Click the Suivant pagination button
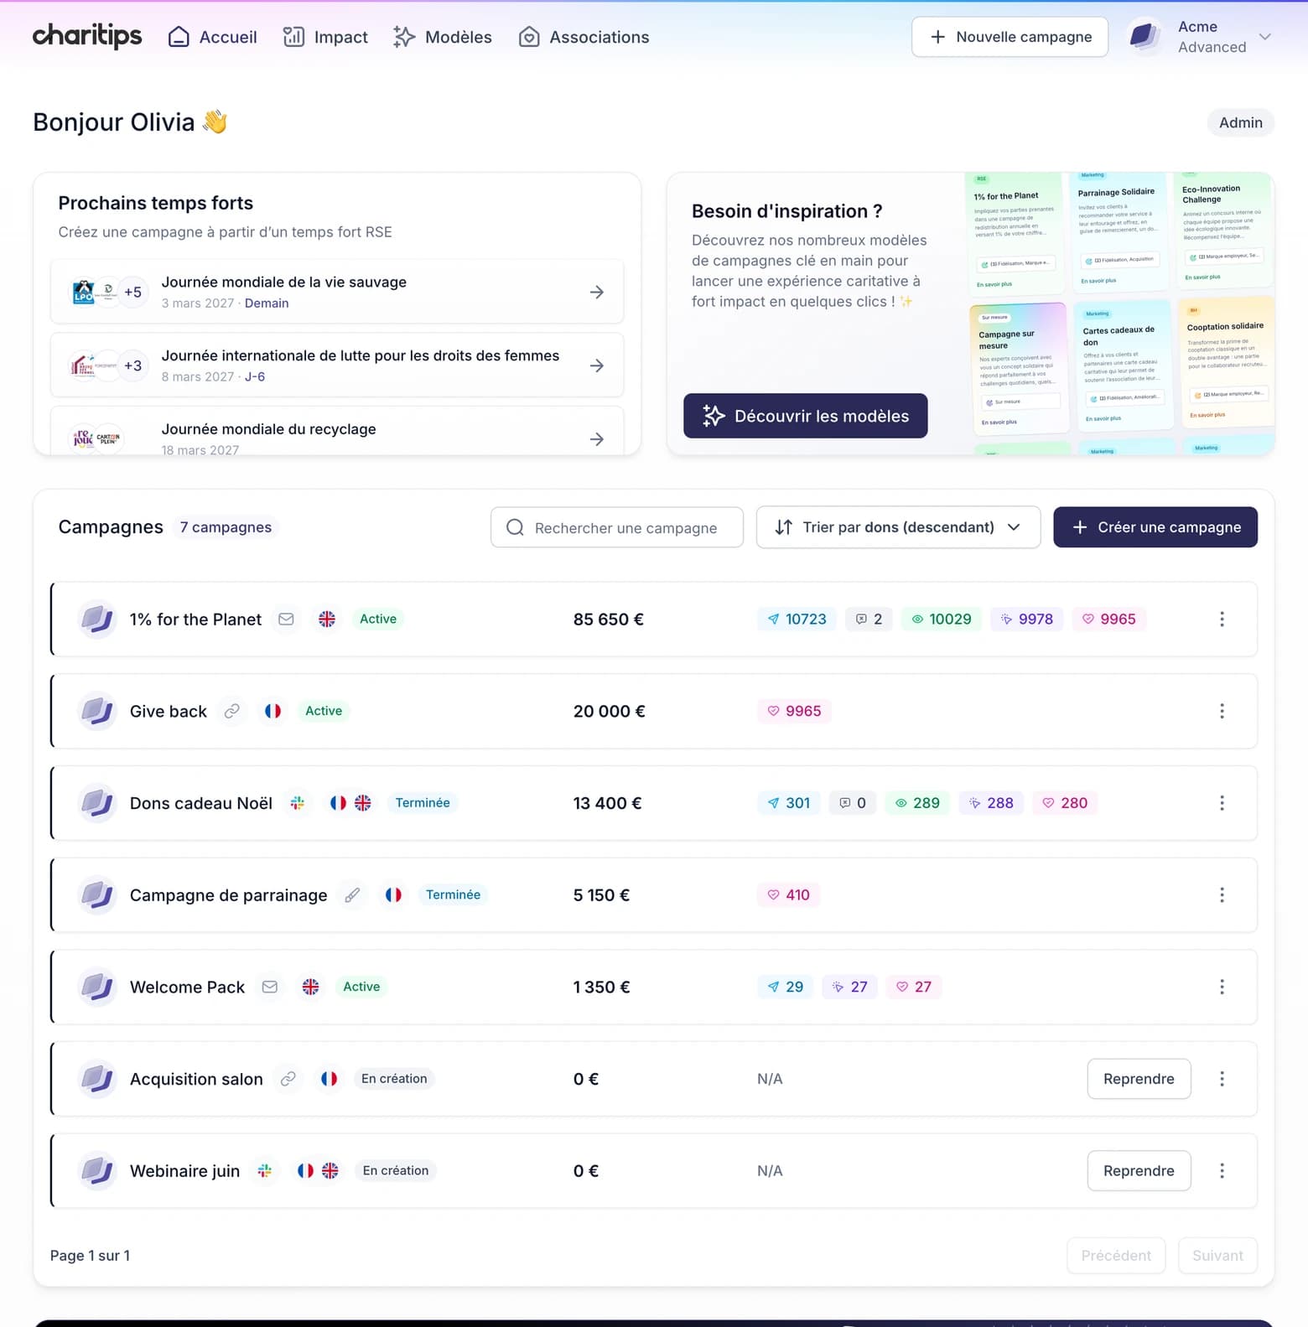1308x1327 pixels. point(1217,1256)
